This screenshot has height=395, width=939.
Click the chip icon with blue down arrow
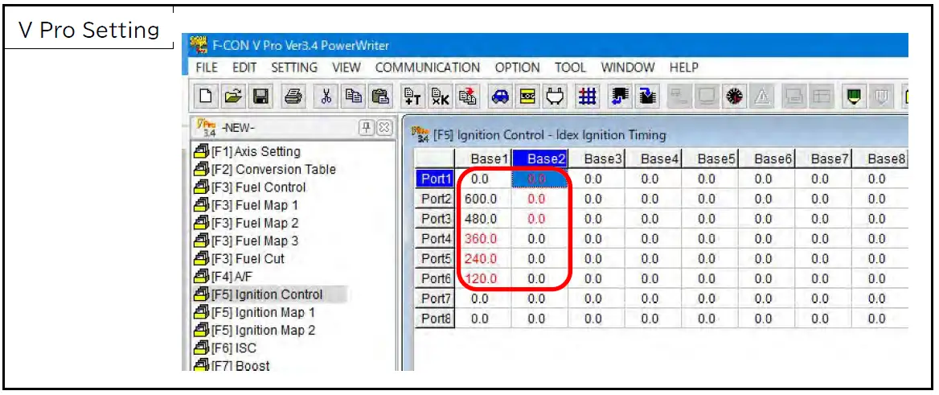(647, 96)
